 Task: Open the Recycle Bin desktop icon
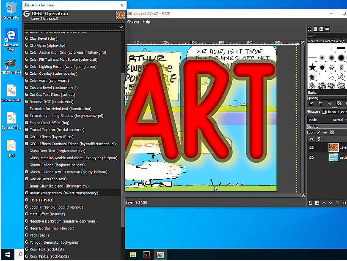11,11
